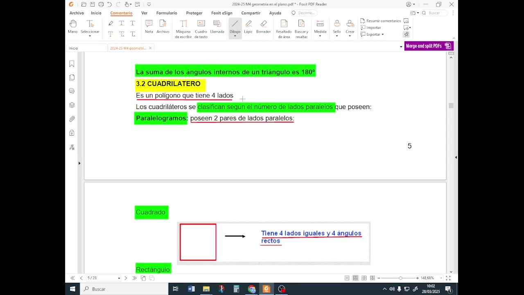The image size is (524, 295).
Task: Activate Resaltado de área tool
Action: [x=284, y=29]
